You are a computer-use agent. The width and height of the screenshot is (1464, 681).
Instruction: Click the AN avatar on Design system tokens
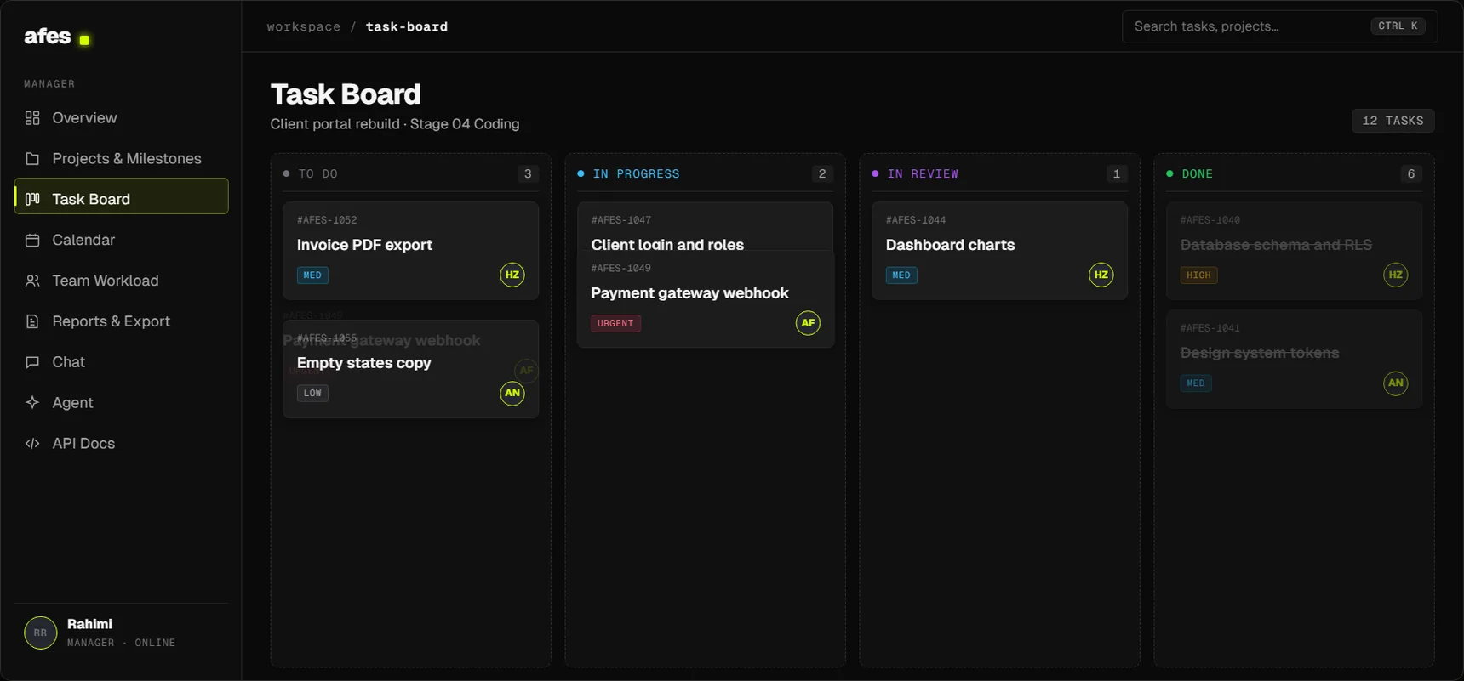pos(1396,383)
